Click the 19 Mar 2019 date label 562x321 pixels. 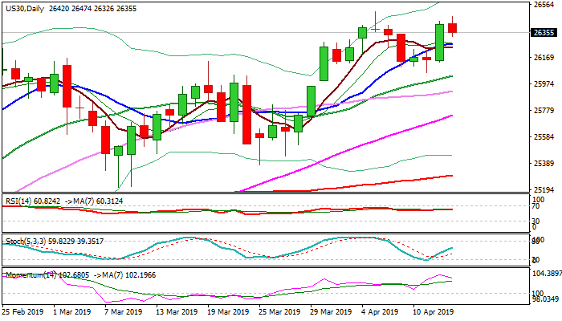222,311
